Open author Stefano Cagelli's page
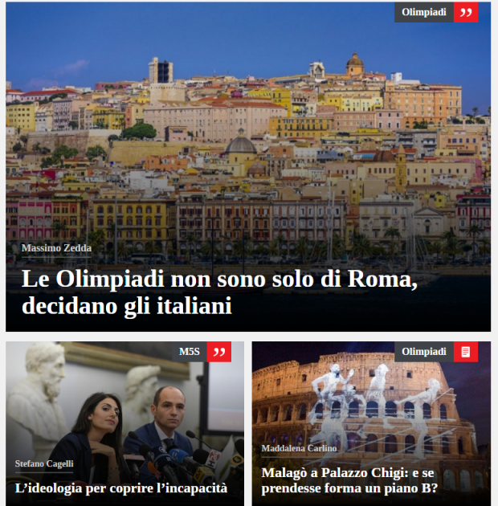Image resolution: width=498 pixels, height=506 pixels. click(44, 463)
